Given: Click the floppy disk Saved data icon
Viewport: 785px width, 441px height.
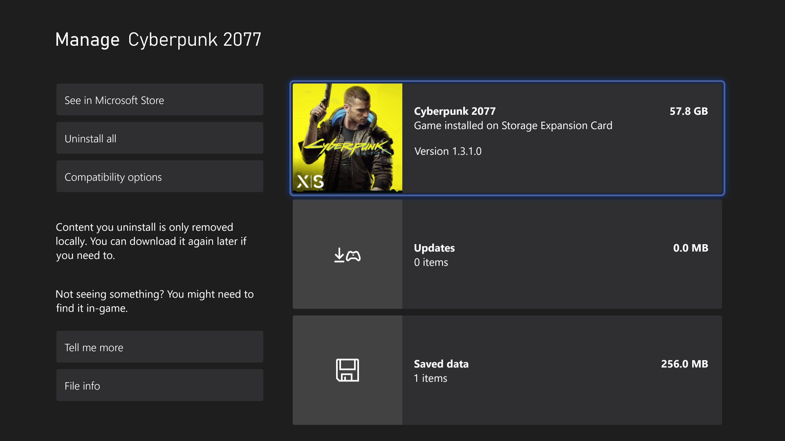Looking at the screenshot, I should 347,370.
